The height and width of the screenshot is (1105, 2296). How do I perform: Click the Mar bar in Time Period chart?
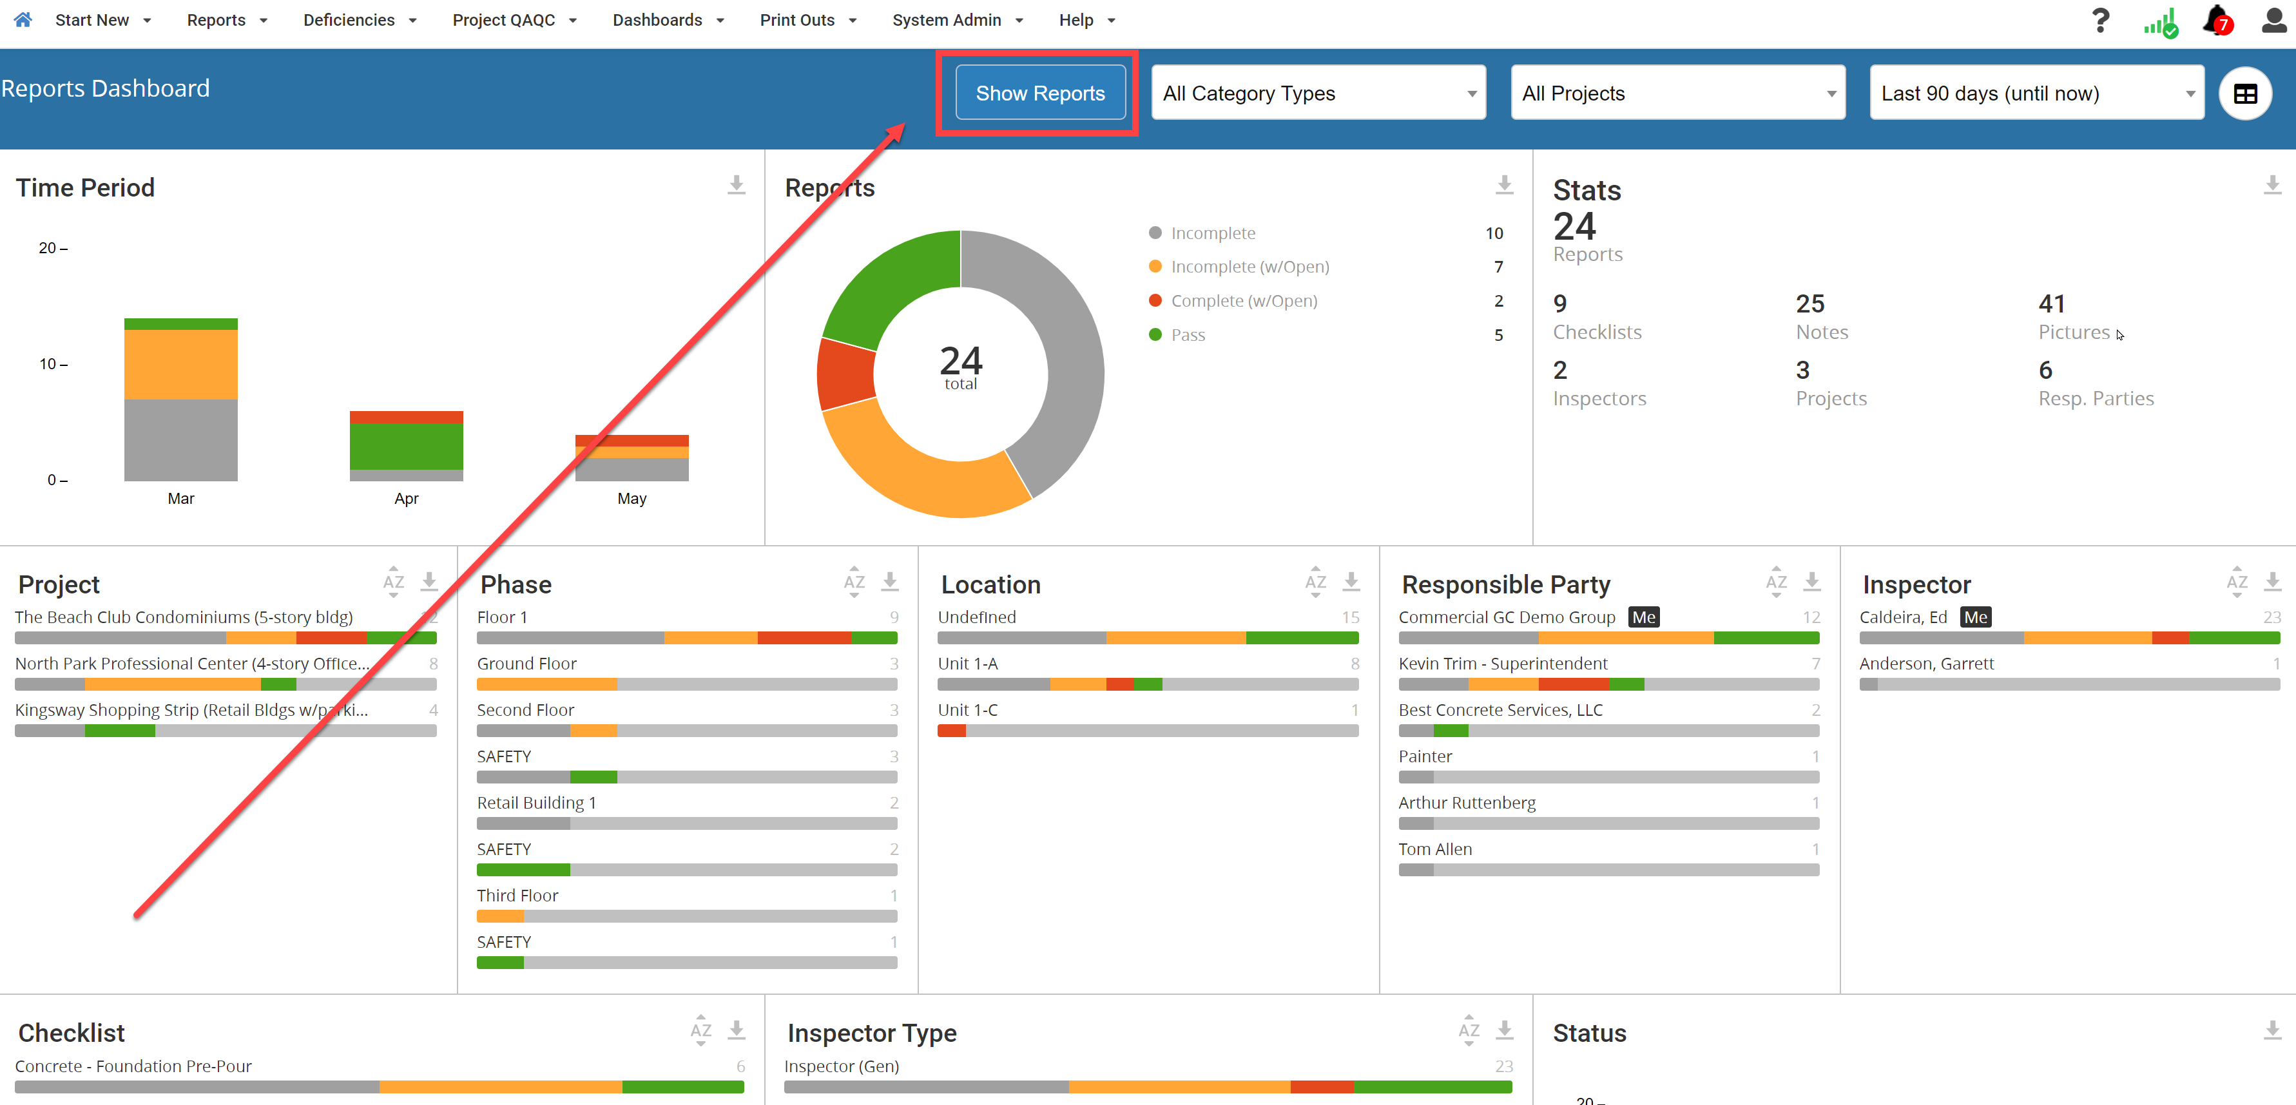pyautogui.click(x=180, y=401)
